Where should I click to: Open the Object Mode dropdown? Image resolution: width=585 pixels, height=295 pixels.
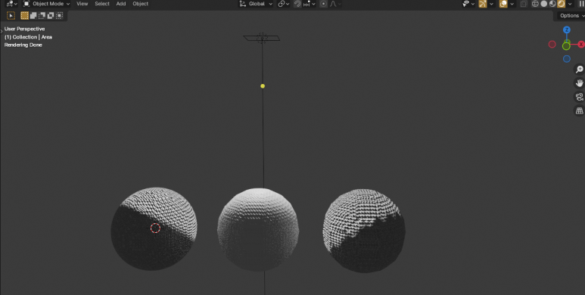tap(47, 4)
